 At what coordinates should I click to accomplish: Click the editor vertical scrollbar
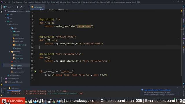[x=182, y=47]
